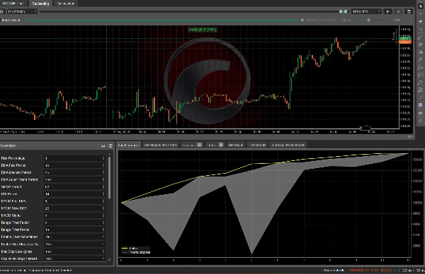The height and width of the screenshot is (274, 425).
Task: Click the parameters scrollbar up arrow
Action: click(110, 154)
